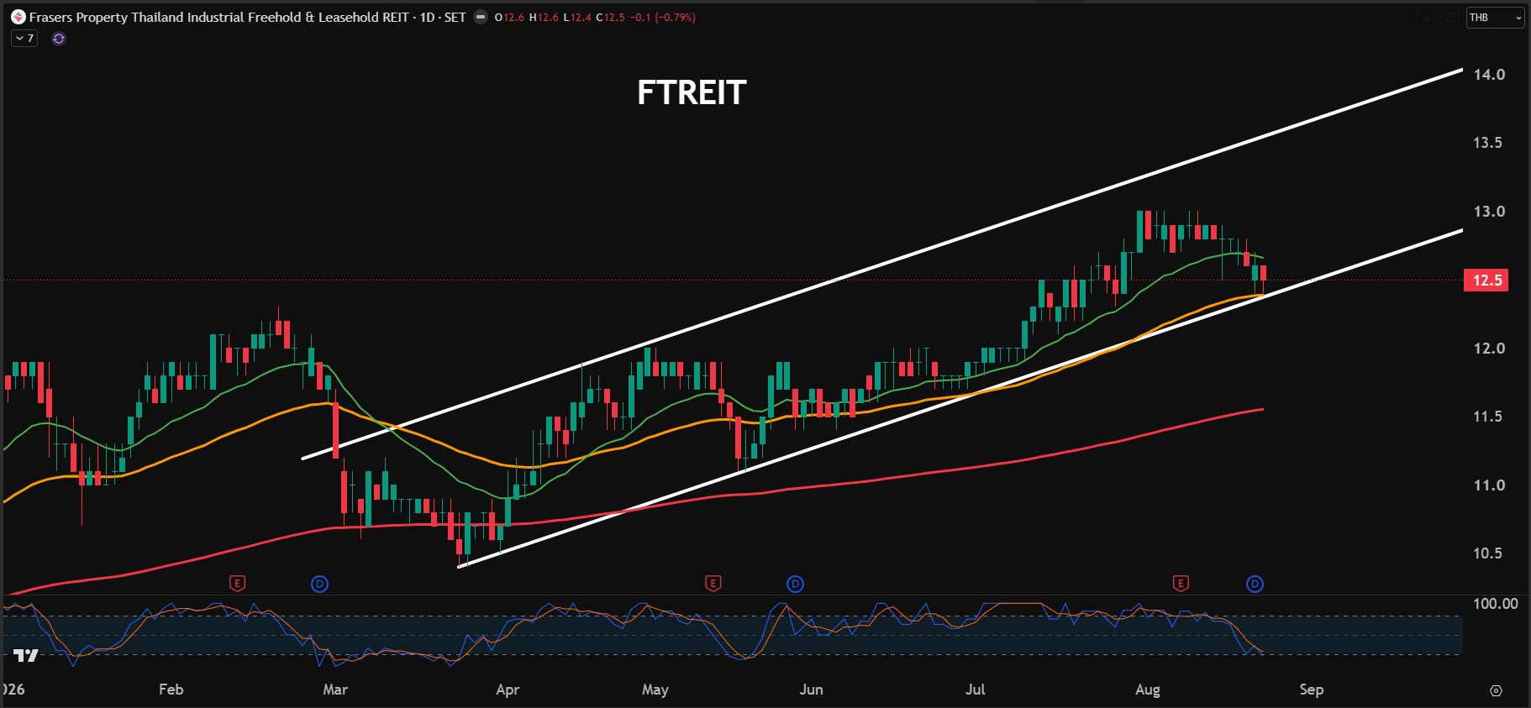
Task: Click the 10.5 price axis label
Action: coord(1488,553)
